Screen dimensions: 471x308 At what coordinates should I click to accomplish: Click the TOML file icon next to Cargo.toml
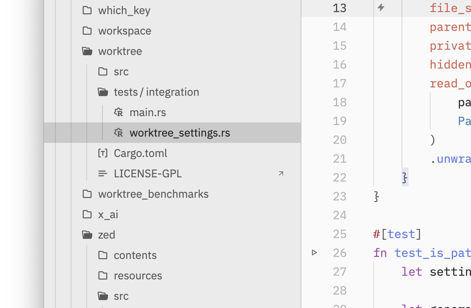102,153
